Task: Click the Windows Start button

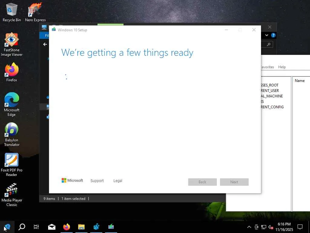Action: point(7,227)
